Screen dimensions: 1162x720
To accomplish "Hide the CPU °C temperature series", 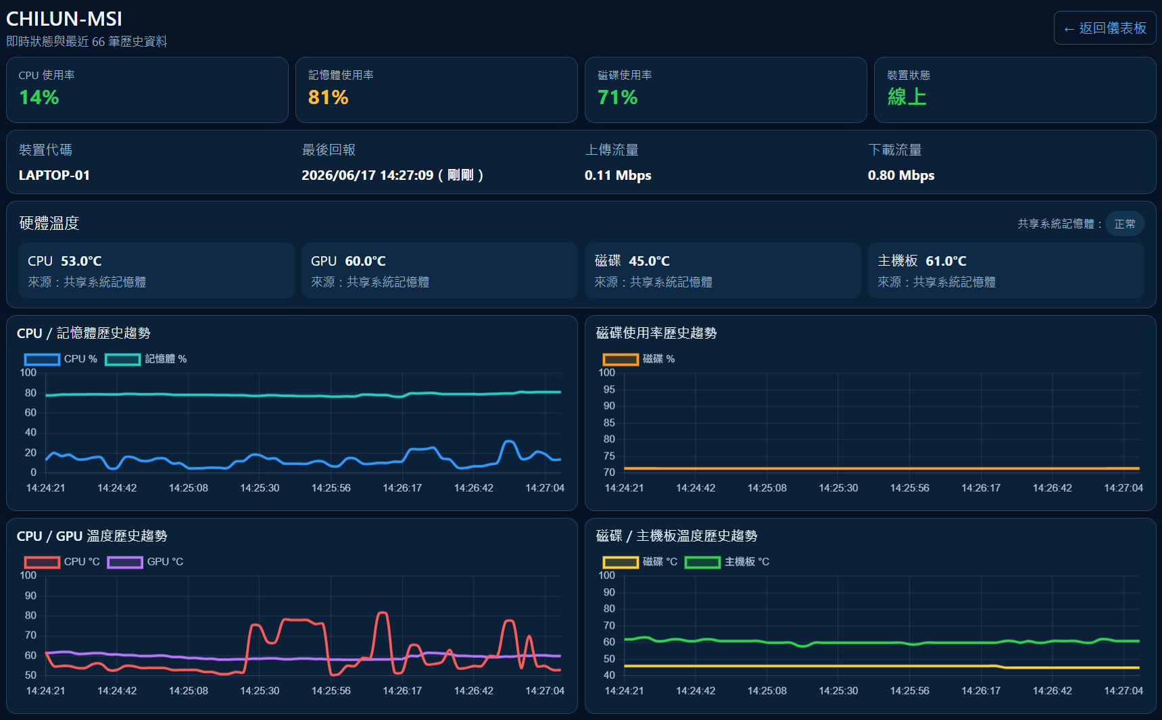I will [x=42, y=562].
